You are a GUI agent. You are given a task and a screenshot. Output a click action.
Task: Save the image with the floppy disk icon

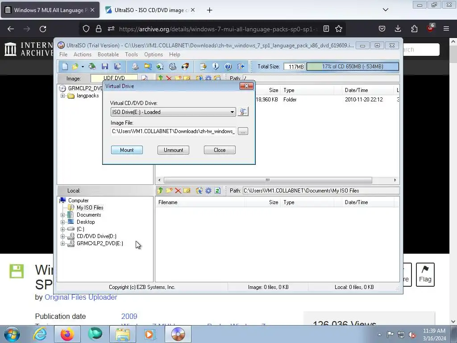point(105,67)
